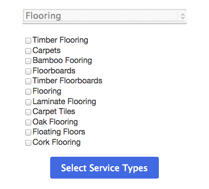Check the Carpet Tiles option

tap(28, 112)
